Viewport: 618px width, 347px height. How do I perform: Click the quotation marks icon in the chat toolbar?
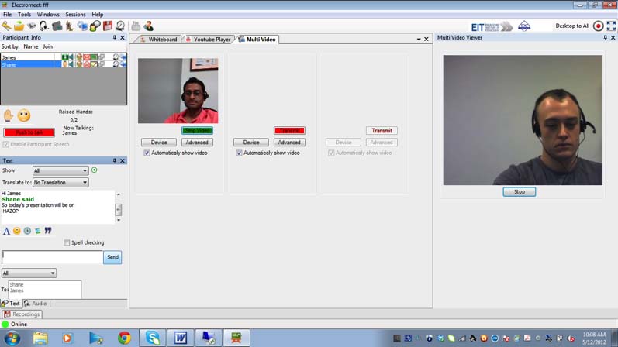point(48,231)
